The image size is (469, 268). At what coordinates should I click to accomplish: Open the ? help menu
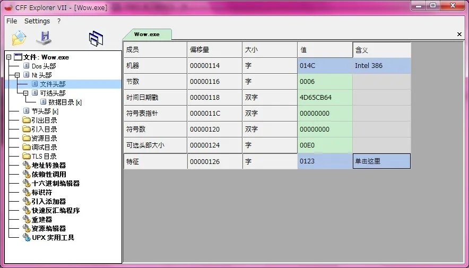(x=59, y=21)
